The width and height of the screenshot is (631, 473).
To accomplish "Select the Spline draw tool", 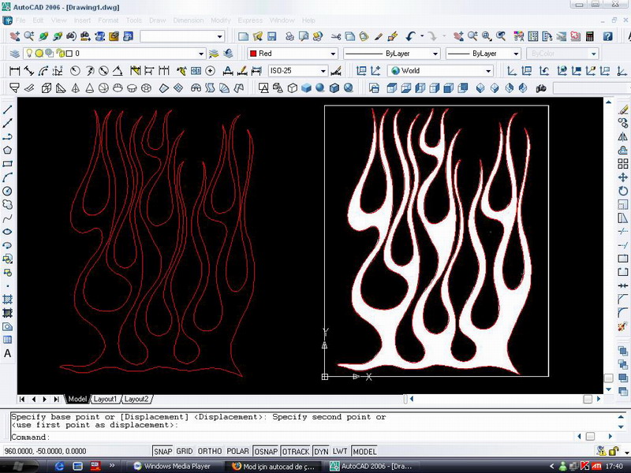I will [x=7, y=218].
